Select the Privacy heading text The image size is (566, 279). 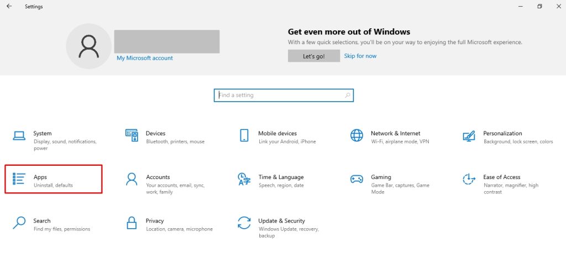155,221
